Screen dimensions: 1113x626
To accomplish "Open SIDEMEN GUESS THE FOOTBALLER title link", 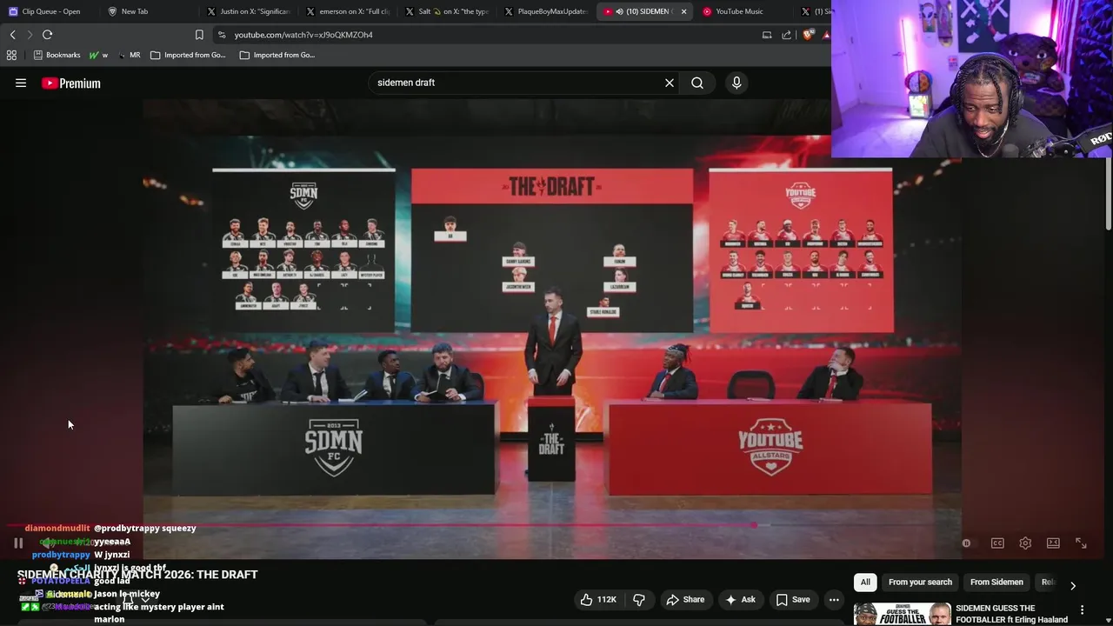I will (x=1011, y=614).
